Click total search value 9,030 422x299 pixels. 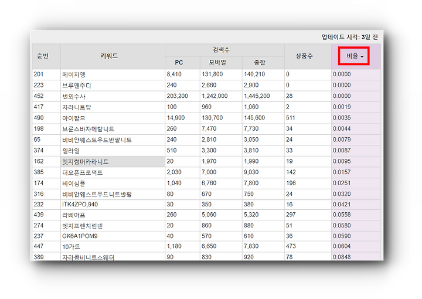(x=251, y=172)
